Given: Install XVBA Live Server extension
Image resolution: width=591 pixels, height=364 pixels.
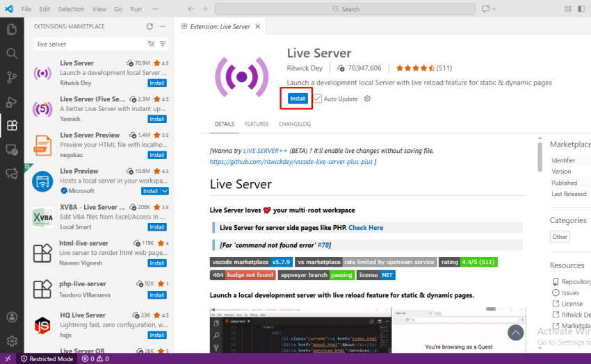Looking at the screenshot, I should pos(157,227).
